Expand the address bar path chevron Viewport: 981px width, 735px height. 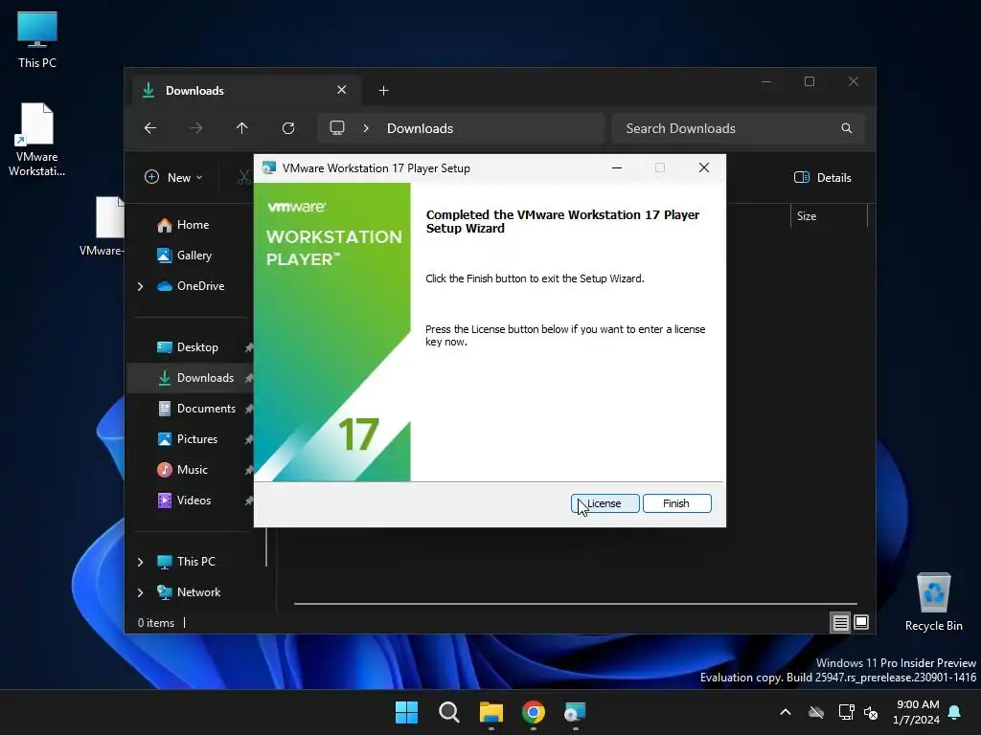click(x=366, y=128)
